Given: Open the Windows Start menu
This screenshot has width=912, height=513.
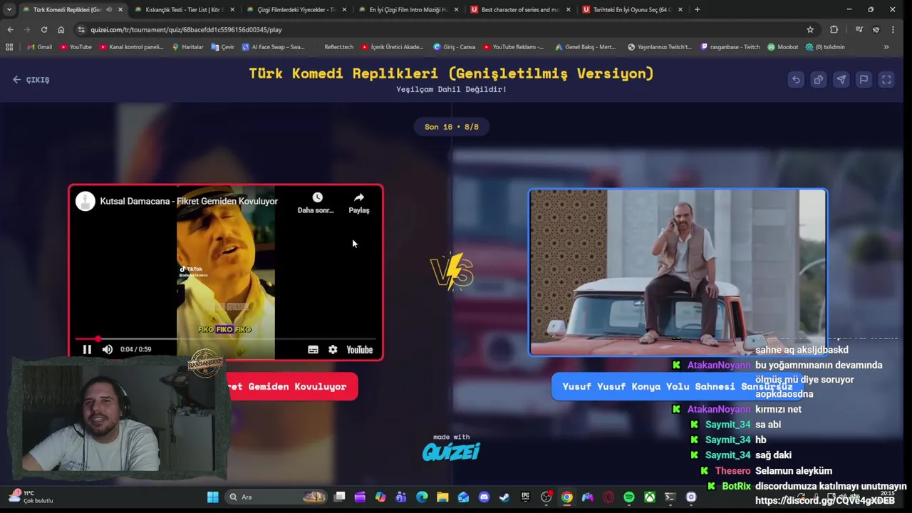Looking at the screenshot, I should tap(212, 497).
